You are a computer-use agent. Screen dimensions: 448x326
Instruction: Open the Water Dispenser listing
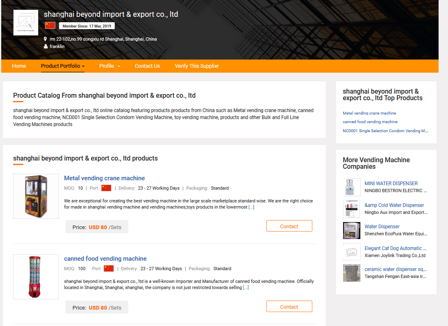tap(382, 226)
